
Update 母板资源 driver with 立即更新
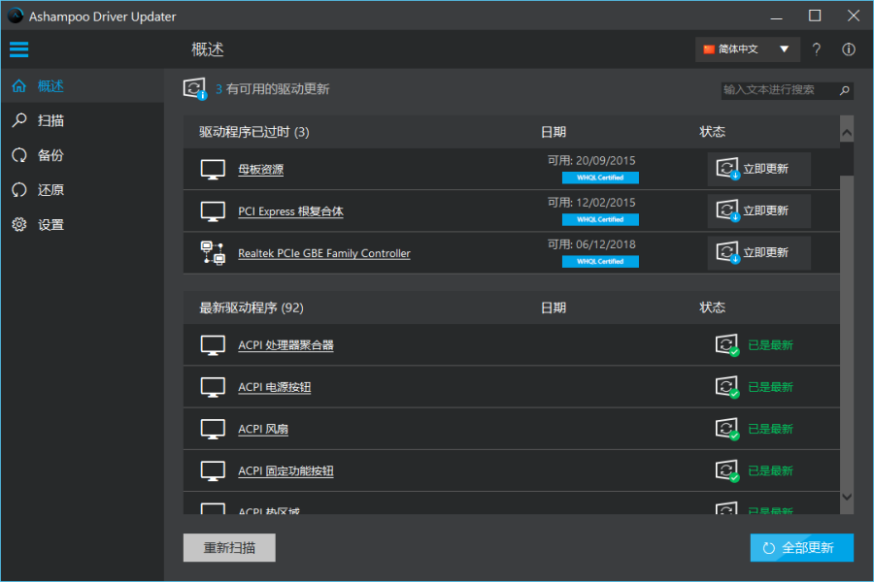coord(758,169)
